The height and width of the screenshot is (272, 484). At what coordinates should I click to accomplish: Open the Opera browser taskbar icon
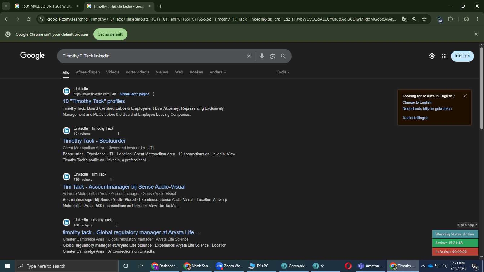coord(348,266)
